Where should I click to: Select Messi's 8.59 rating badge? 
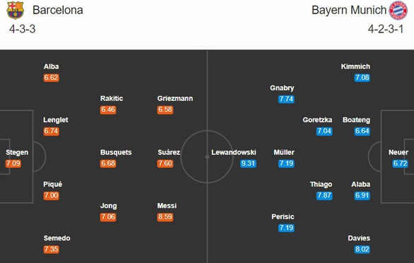pos(165,217)
